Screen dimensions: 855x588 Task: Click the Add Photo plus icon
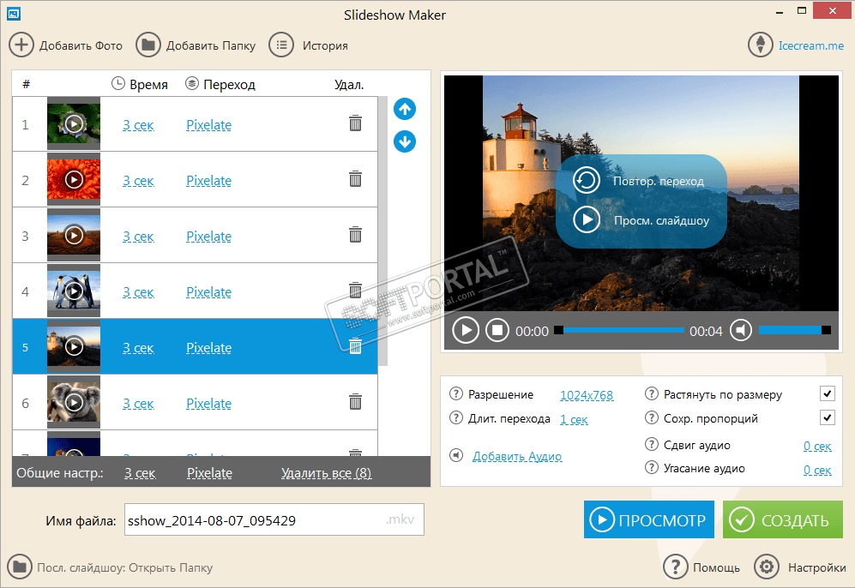click(x=21, y=45)
